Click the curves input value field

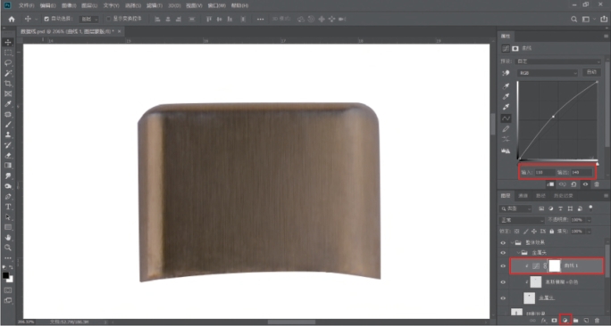click(544, 172)
